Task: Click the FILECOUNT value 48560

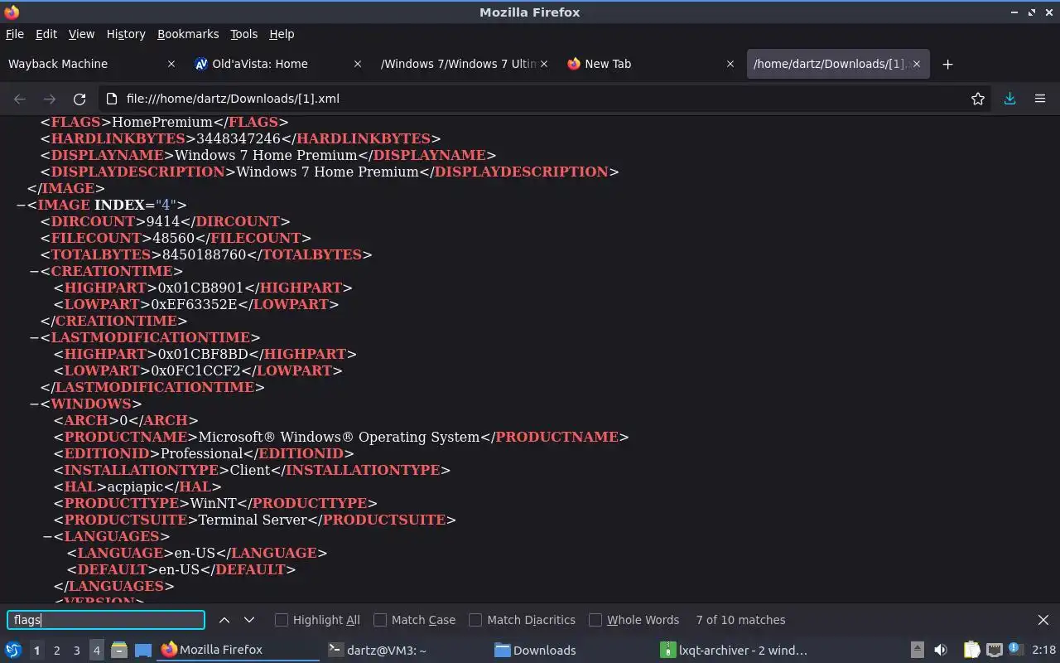Action: [x=174, y=238]
